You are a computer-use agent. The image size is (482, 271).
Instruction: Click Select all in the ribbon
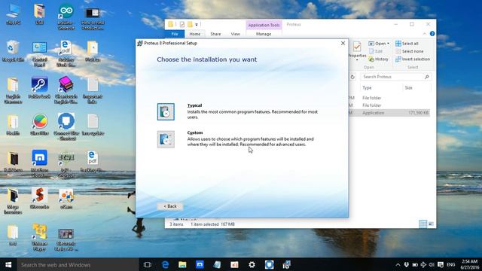coord(407,44)
